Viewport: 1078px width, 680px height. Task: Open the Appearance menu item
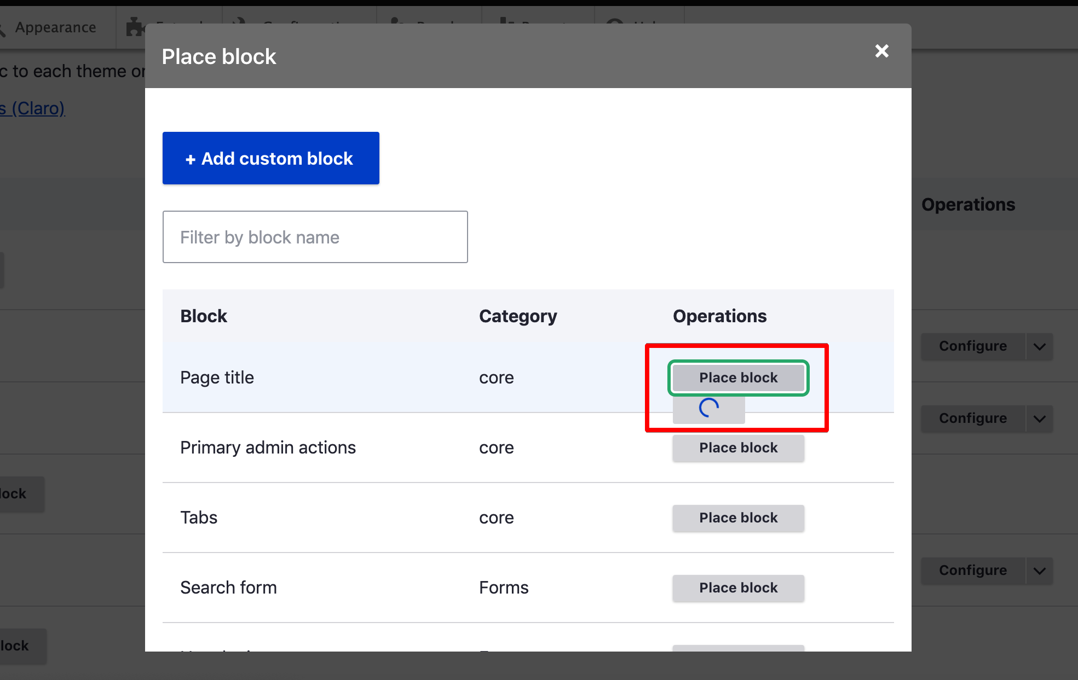55,27
